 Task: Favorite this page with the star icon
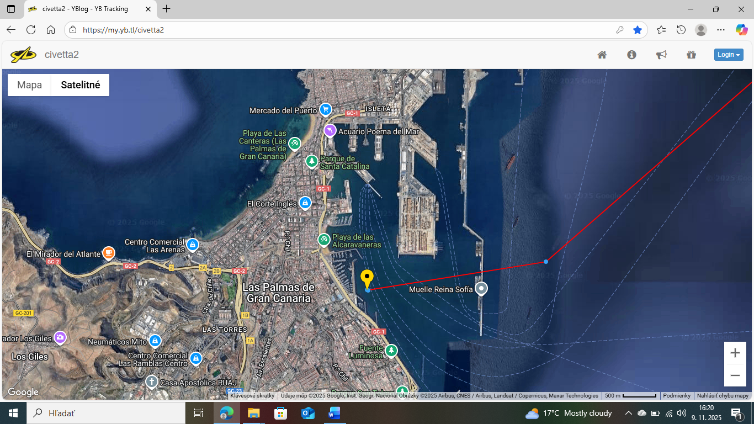[638, 30]
